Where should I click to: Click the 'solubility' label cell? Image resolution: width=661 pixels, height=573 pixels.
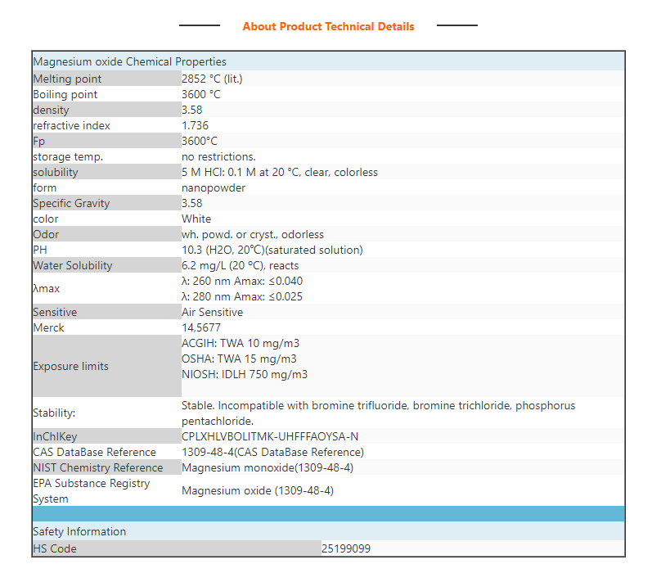coord(107,173)
